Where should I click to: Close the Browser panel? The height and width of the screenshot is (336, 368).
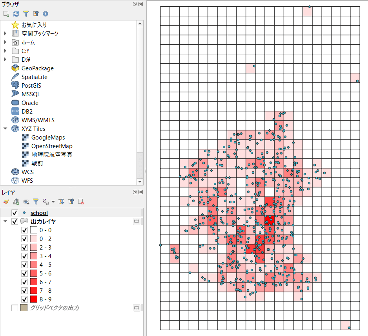click(x=140, y=4)
